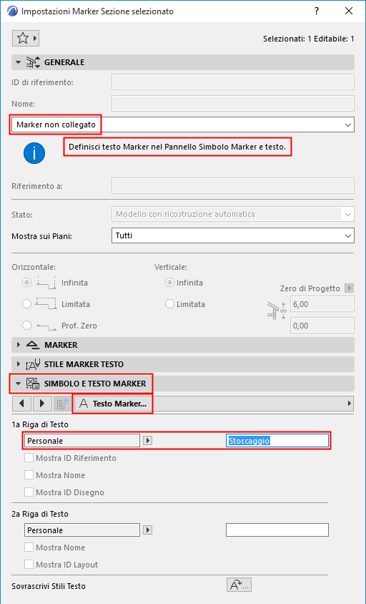Open 2a Riga di Testo Personale arrow
The width and height of the screenshot is (366, 604).
[147, 530]
